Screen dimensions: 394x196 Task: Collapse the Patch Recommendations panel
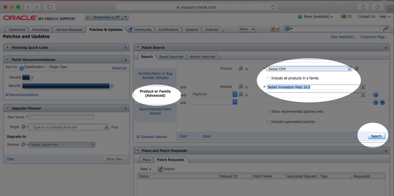(x=8, y=59)
